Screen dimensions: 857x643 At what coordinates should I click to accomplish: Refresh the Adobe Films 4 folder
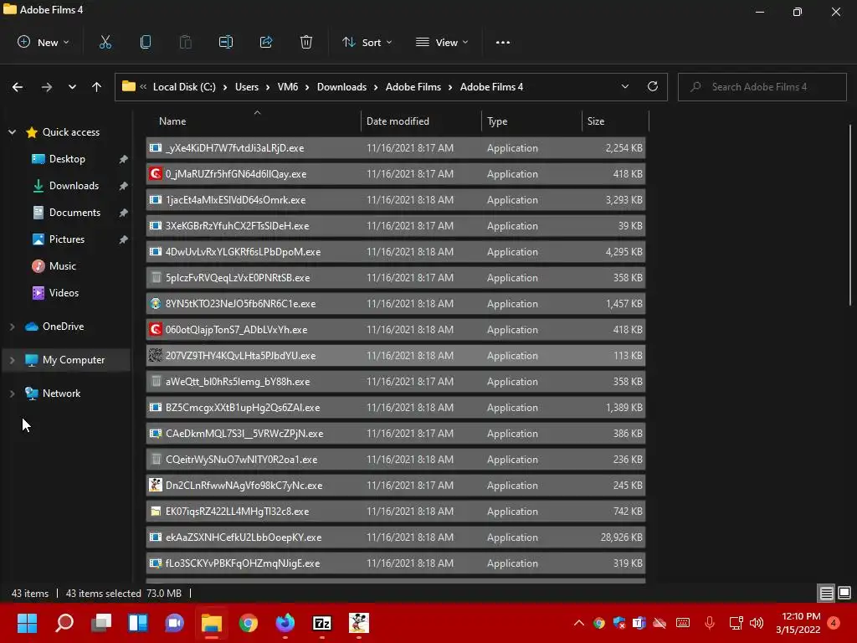pos(653,86)
